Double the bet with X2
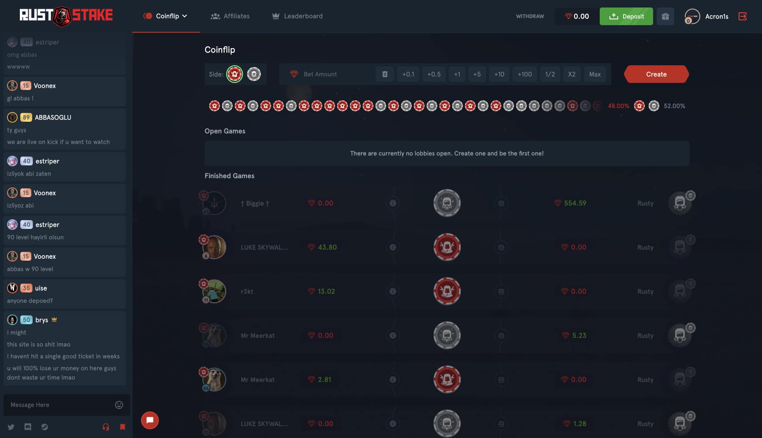The image size is (762, 438). [x=571, y=74]
